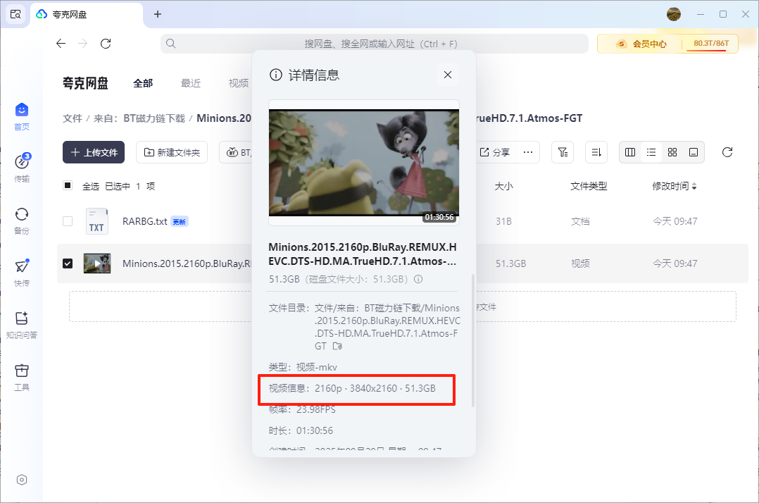The image size is (759, 503).
Task: Sort by 修改时间 column arrow
Action: pos(694,187)
